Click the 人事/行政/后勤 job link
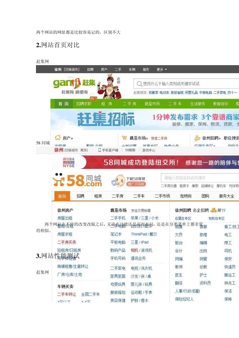The width and height of the screenshot is (239, 338). pyautogui.click(x=187, y=291)
